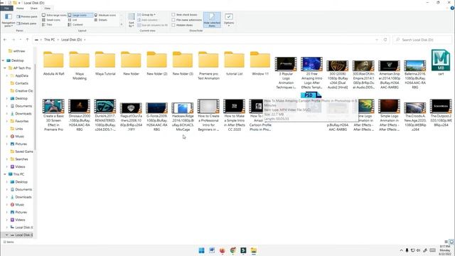Viewport: 455px width, 256px height.
Task: Select Small icons layout
Action: [51, 20]
